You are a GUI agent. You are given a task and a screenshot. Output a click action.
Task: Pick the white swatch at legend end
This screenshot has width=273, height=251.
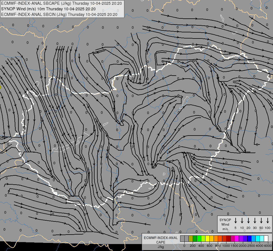[266, 238]
